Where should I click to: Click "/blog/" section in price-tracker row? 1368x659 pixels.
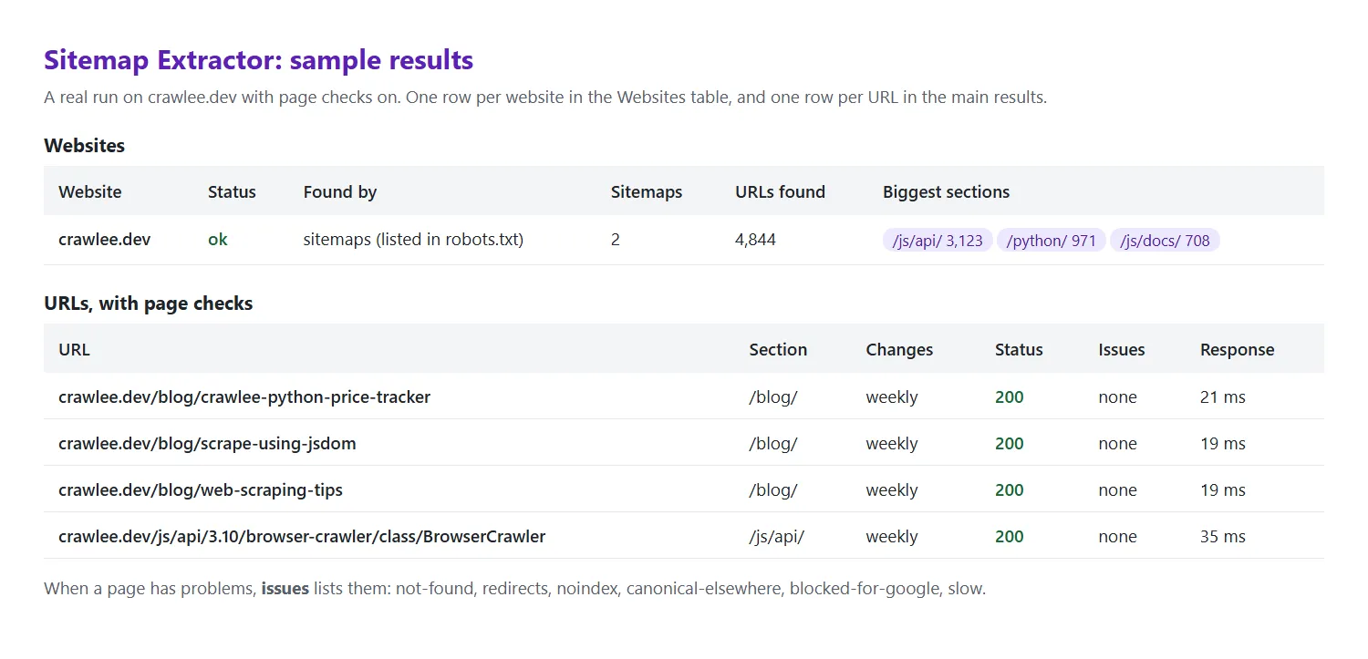pyautogui.click(x=773, y=397)
